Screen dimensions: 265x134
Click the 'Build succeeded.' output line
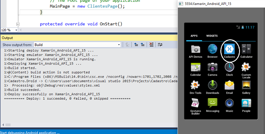coord(22,90)
